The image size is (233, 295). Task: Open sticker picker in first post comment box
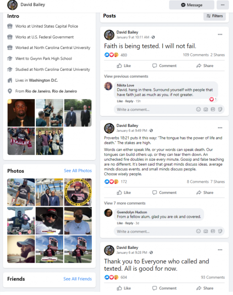coord(220,109)
